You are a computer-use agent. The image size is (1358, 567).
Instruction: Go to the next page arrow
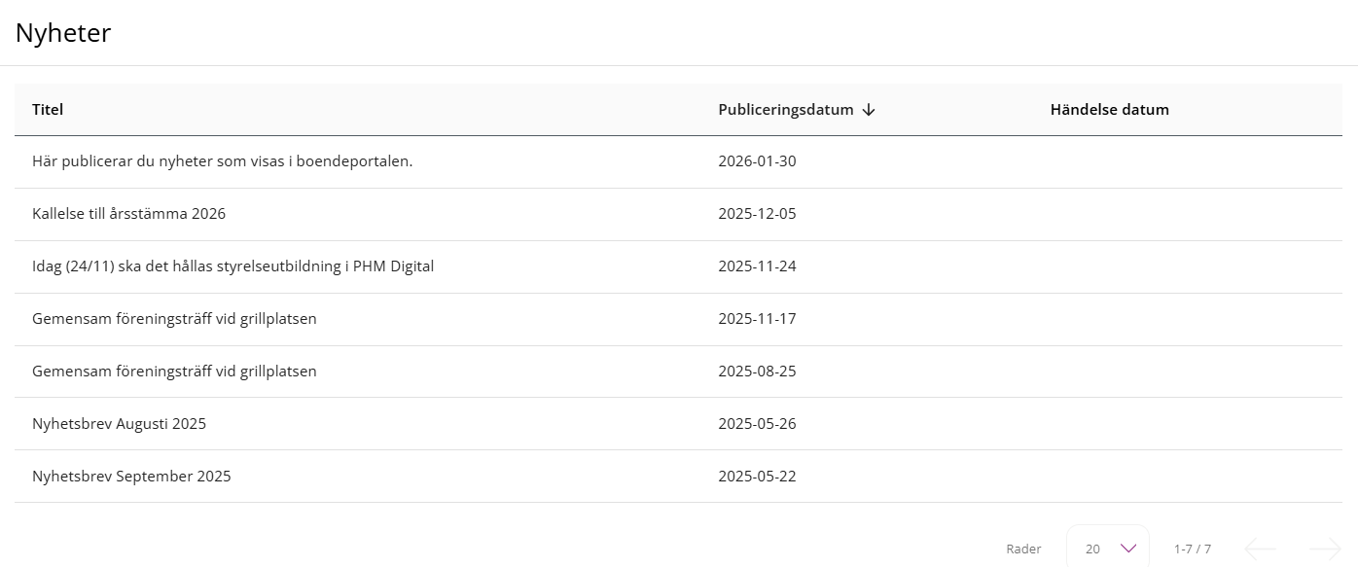[1325, 549]
